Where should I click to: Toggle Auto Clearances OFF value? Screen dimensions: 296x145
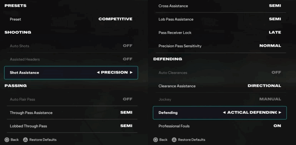[x=276, y=72]
